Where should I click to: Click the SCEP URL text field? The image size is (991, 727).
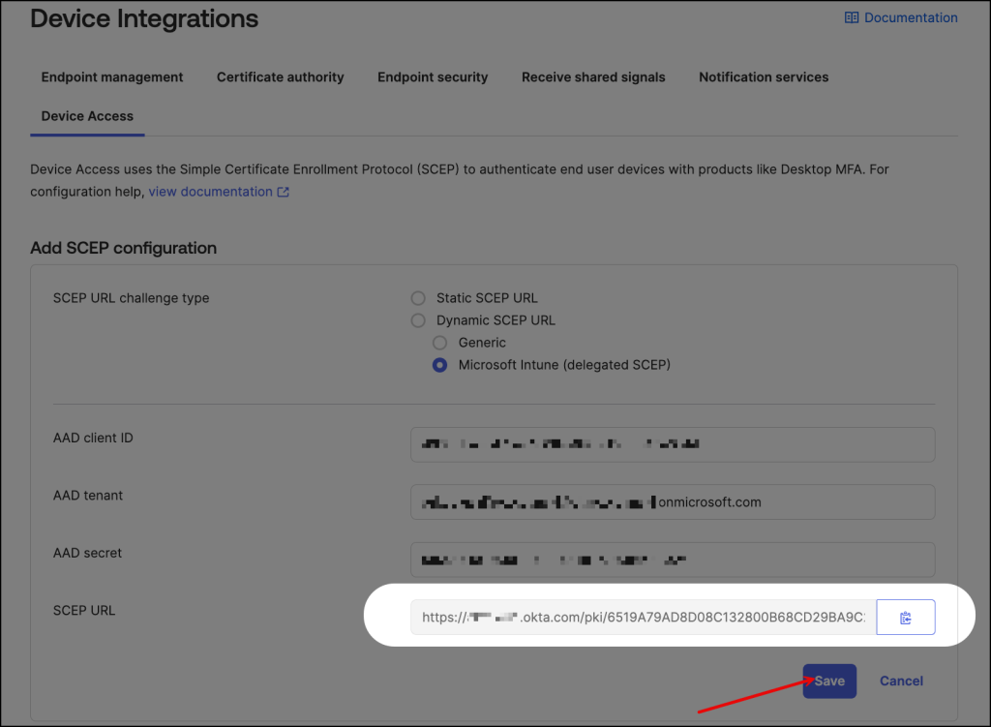tap(643, 618)
